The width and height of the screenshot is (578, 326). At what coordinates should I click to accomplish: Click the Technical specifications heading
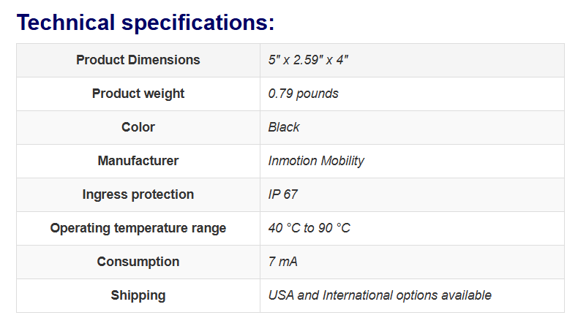point(146,22)
